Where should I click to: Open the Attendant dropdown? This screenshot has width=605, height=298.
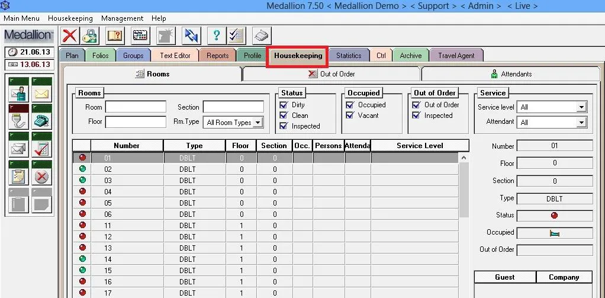point(581,123)
